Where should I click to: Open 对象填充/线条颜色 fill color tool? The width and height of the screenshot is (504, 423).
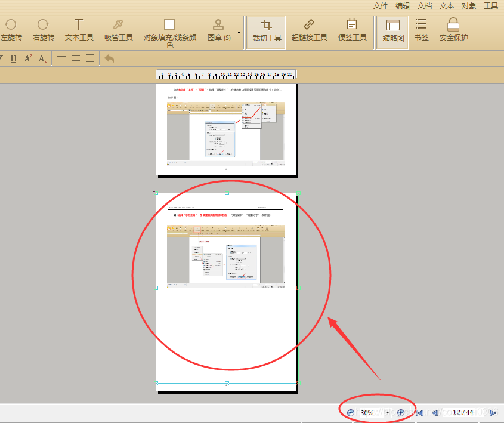pos(170,33)
